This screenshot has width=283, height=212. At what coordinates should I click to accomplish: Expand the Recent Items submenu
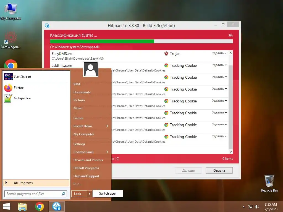pyautogui.click(x=107, y=126)
